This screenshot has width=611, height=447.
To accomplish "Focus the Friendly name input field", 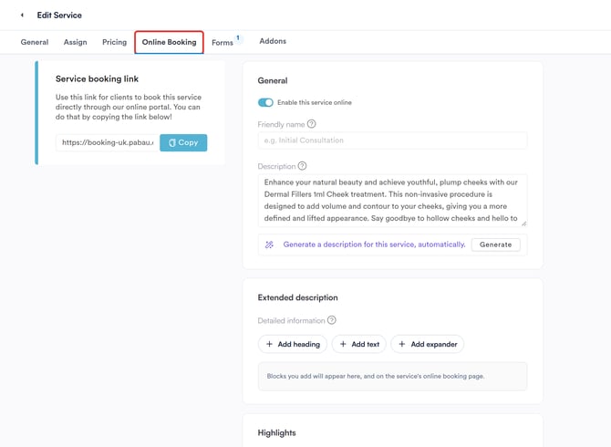I will tap(392, 140).
